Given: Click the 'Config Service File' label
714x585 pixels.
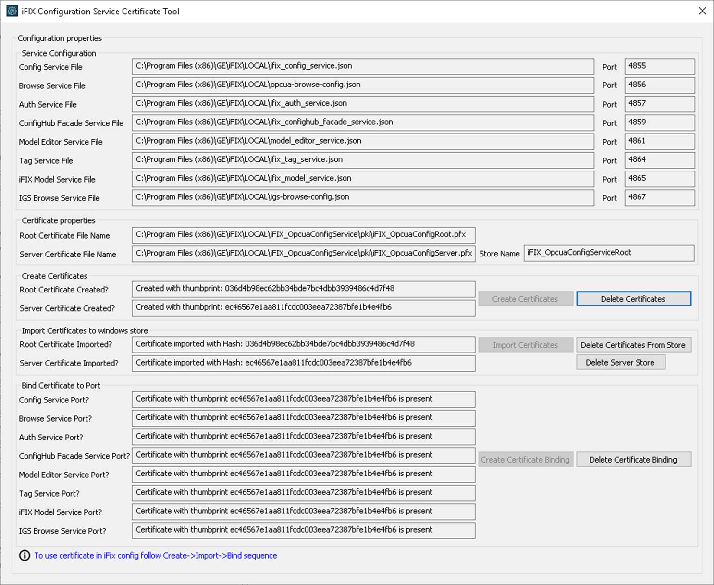Looking at the screenshot, I should point(50,67).
